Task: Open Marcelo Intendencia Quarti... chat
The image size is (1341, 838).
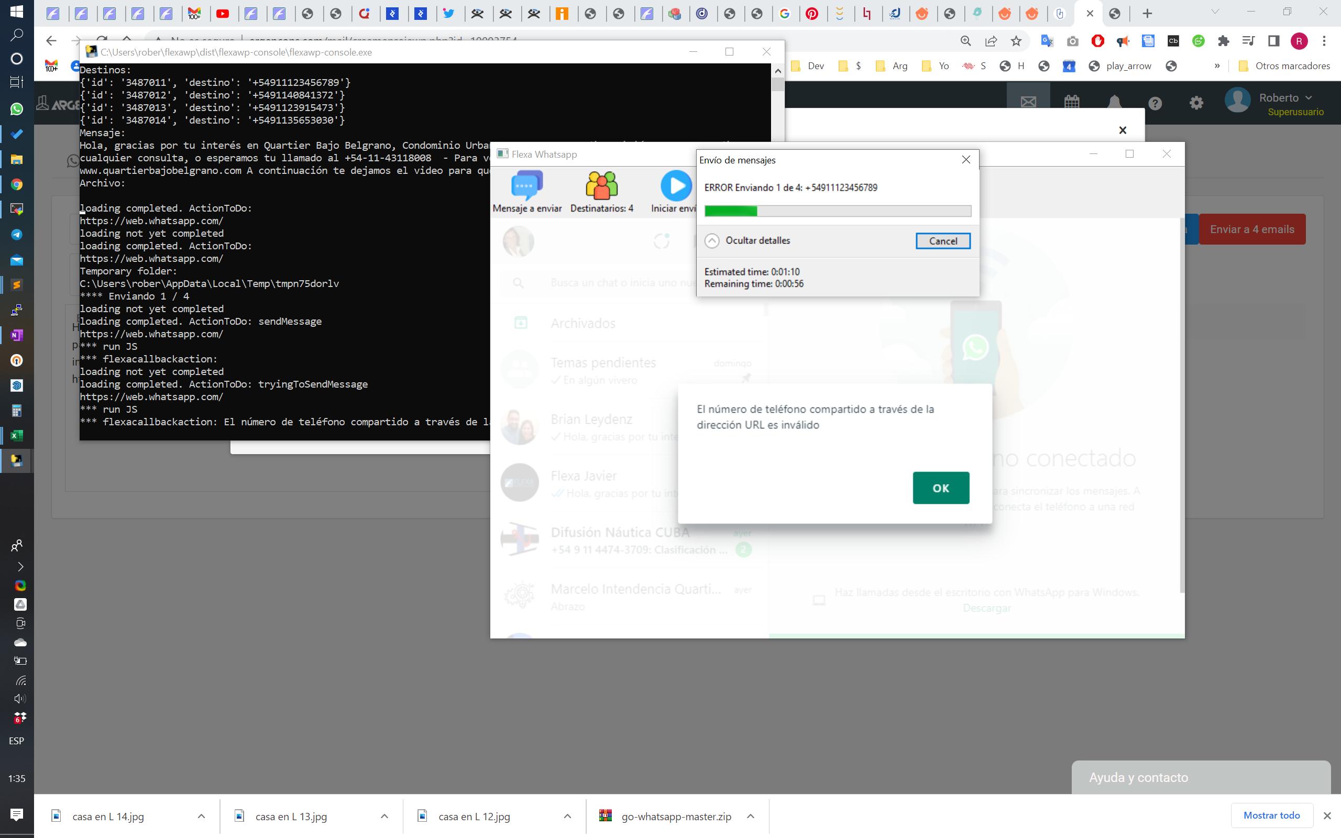Action: (629, 597)
